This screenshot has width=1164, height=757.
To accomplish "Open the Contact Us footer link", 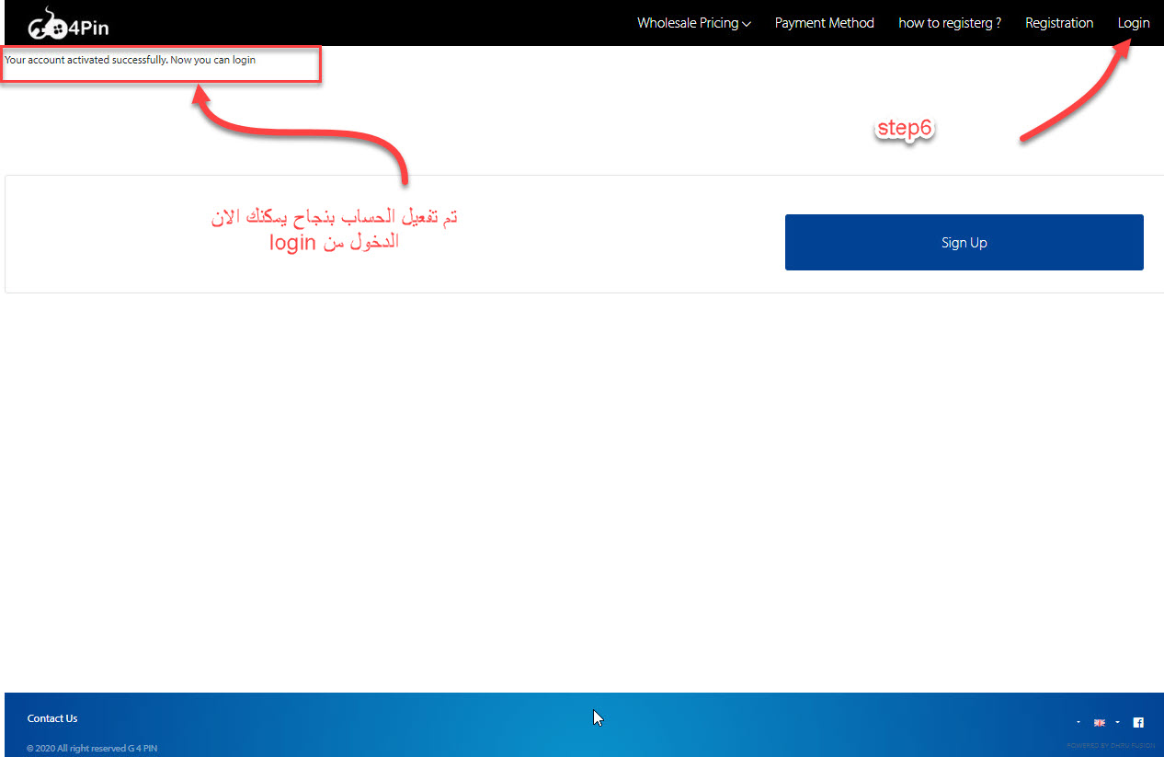I will click(x=52, y=718).
